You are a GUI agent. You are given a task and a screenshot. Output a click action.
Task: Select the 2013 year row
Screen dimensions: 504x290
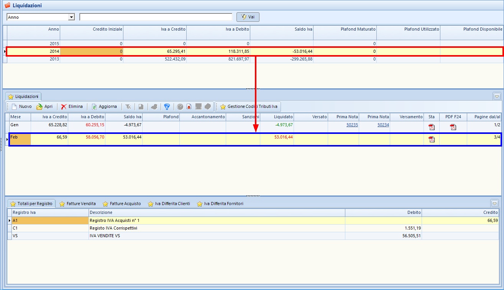54,59
